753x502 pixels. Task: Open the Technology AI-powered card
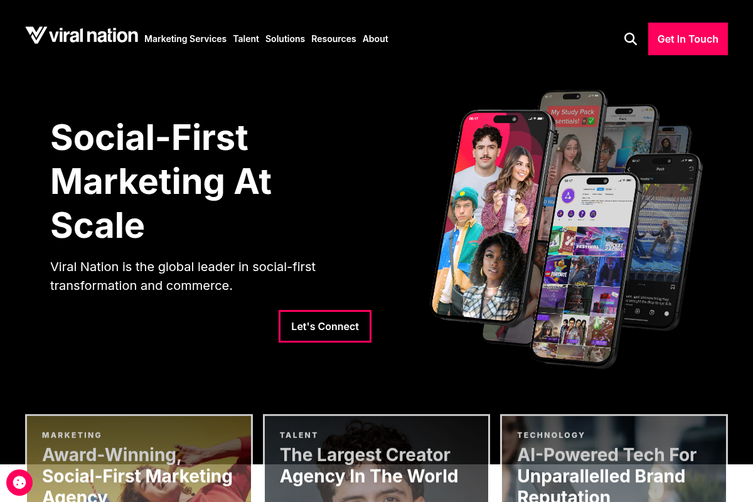coord(614,458)
